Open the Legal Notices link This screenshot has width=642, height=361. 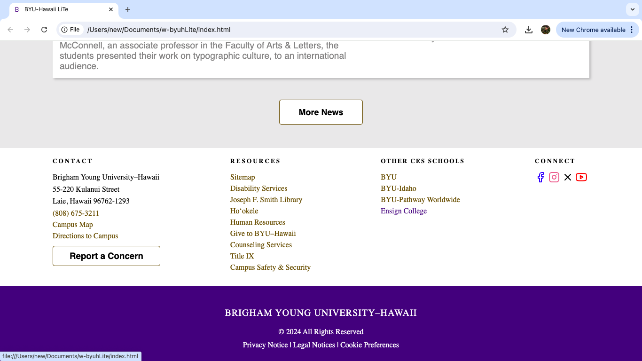point(314,345)
